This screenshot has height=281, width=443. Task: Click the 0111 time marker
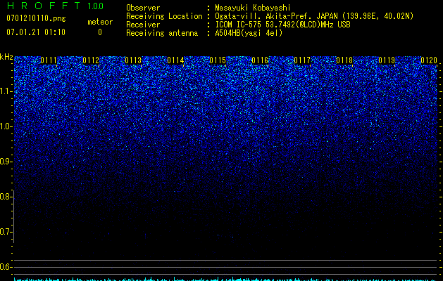coord(49,60)
